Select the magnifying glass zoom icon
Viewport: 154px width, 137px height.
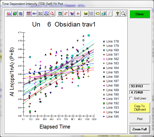point(123,14)
